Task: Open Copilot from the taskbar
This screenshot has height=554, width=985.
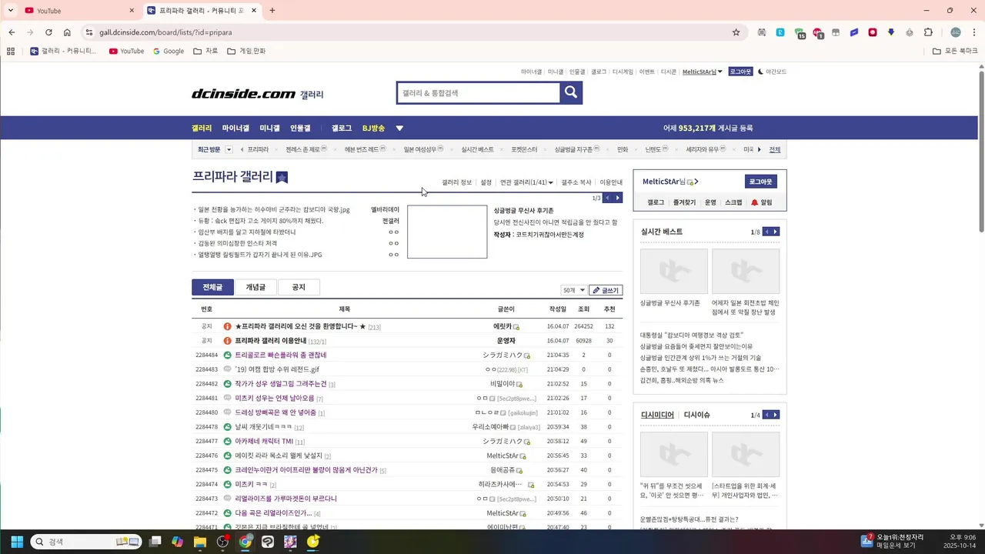Action: click(x=178, y=542)
